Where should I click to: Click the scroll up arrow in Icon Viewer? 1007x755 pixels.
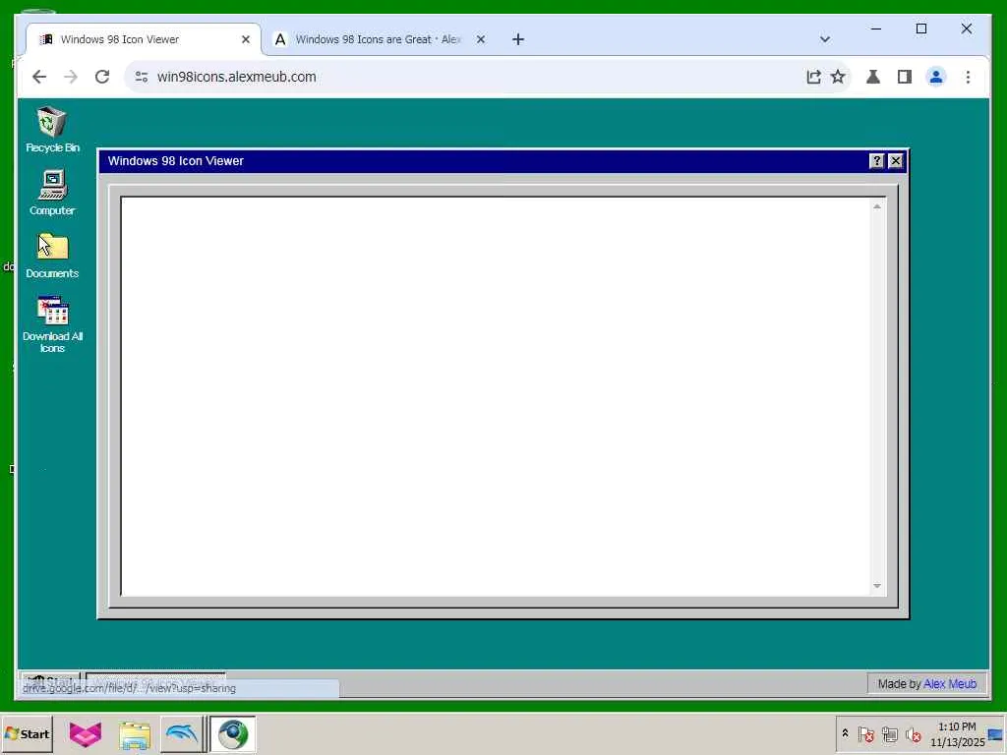click(876, 206)
